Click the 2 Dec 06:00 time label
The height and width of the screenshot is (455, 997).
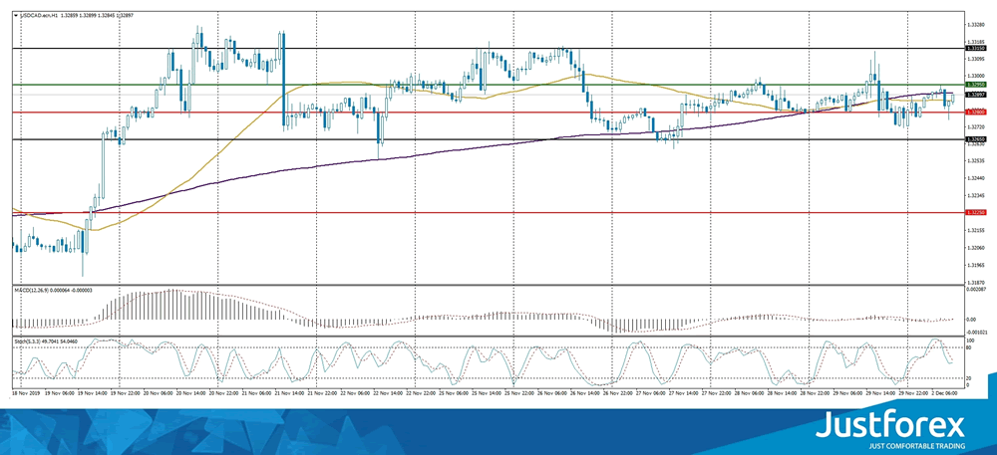tap(943, 393)
